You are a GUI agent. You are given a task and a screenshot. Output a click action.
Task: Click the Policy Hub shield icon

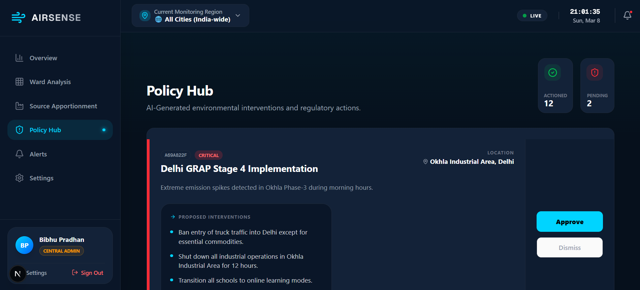click(20, 130)
